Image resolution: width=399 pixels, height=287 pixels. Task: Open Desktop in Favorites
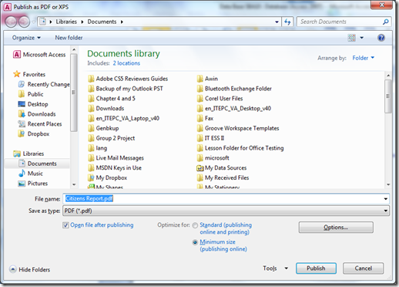33,104
